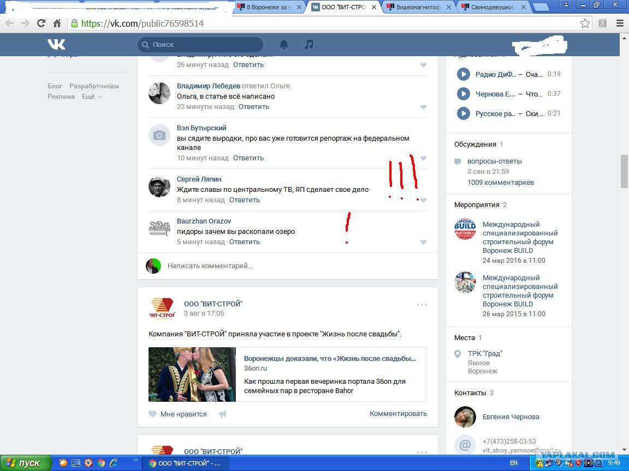Open the article thumbnail of kissing couple
629x471 pixels.
click(192, 375)
